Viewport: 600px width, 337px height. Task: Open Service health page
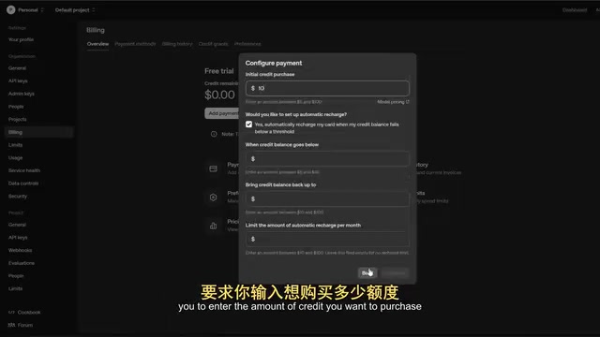pyautogui.click(x=24, y=170)
